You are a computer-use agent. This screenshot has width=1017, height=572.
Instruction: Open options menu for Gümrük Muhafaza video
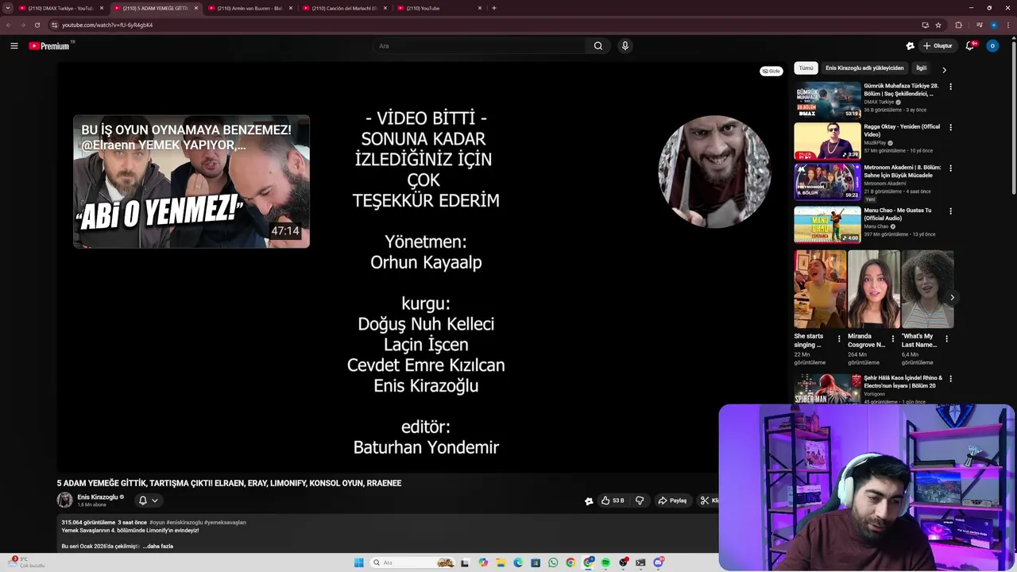950,87
